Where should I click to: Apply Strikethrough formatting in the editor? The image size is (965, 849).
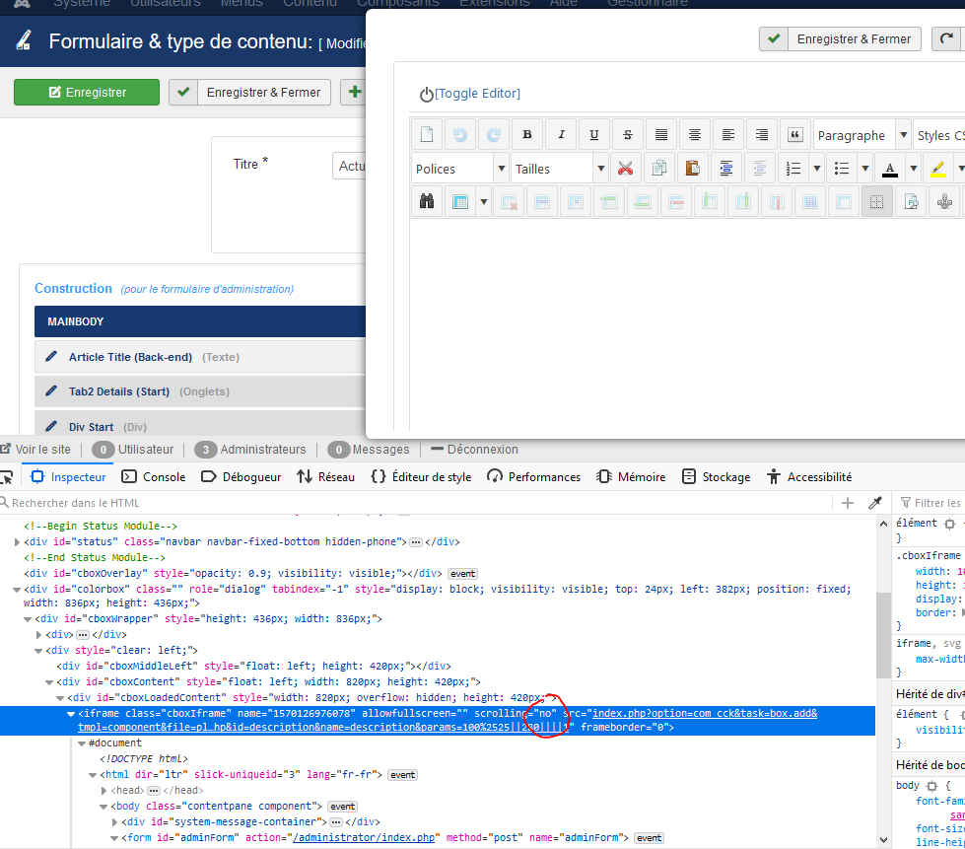click(628, 134)
